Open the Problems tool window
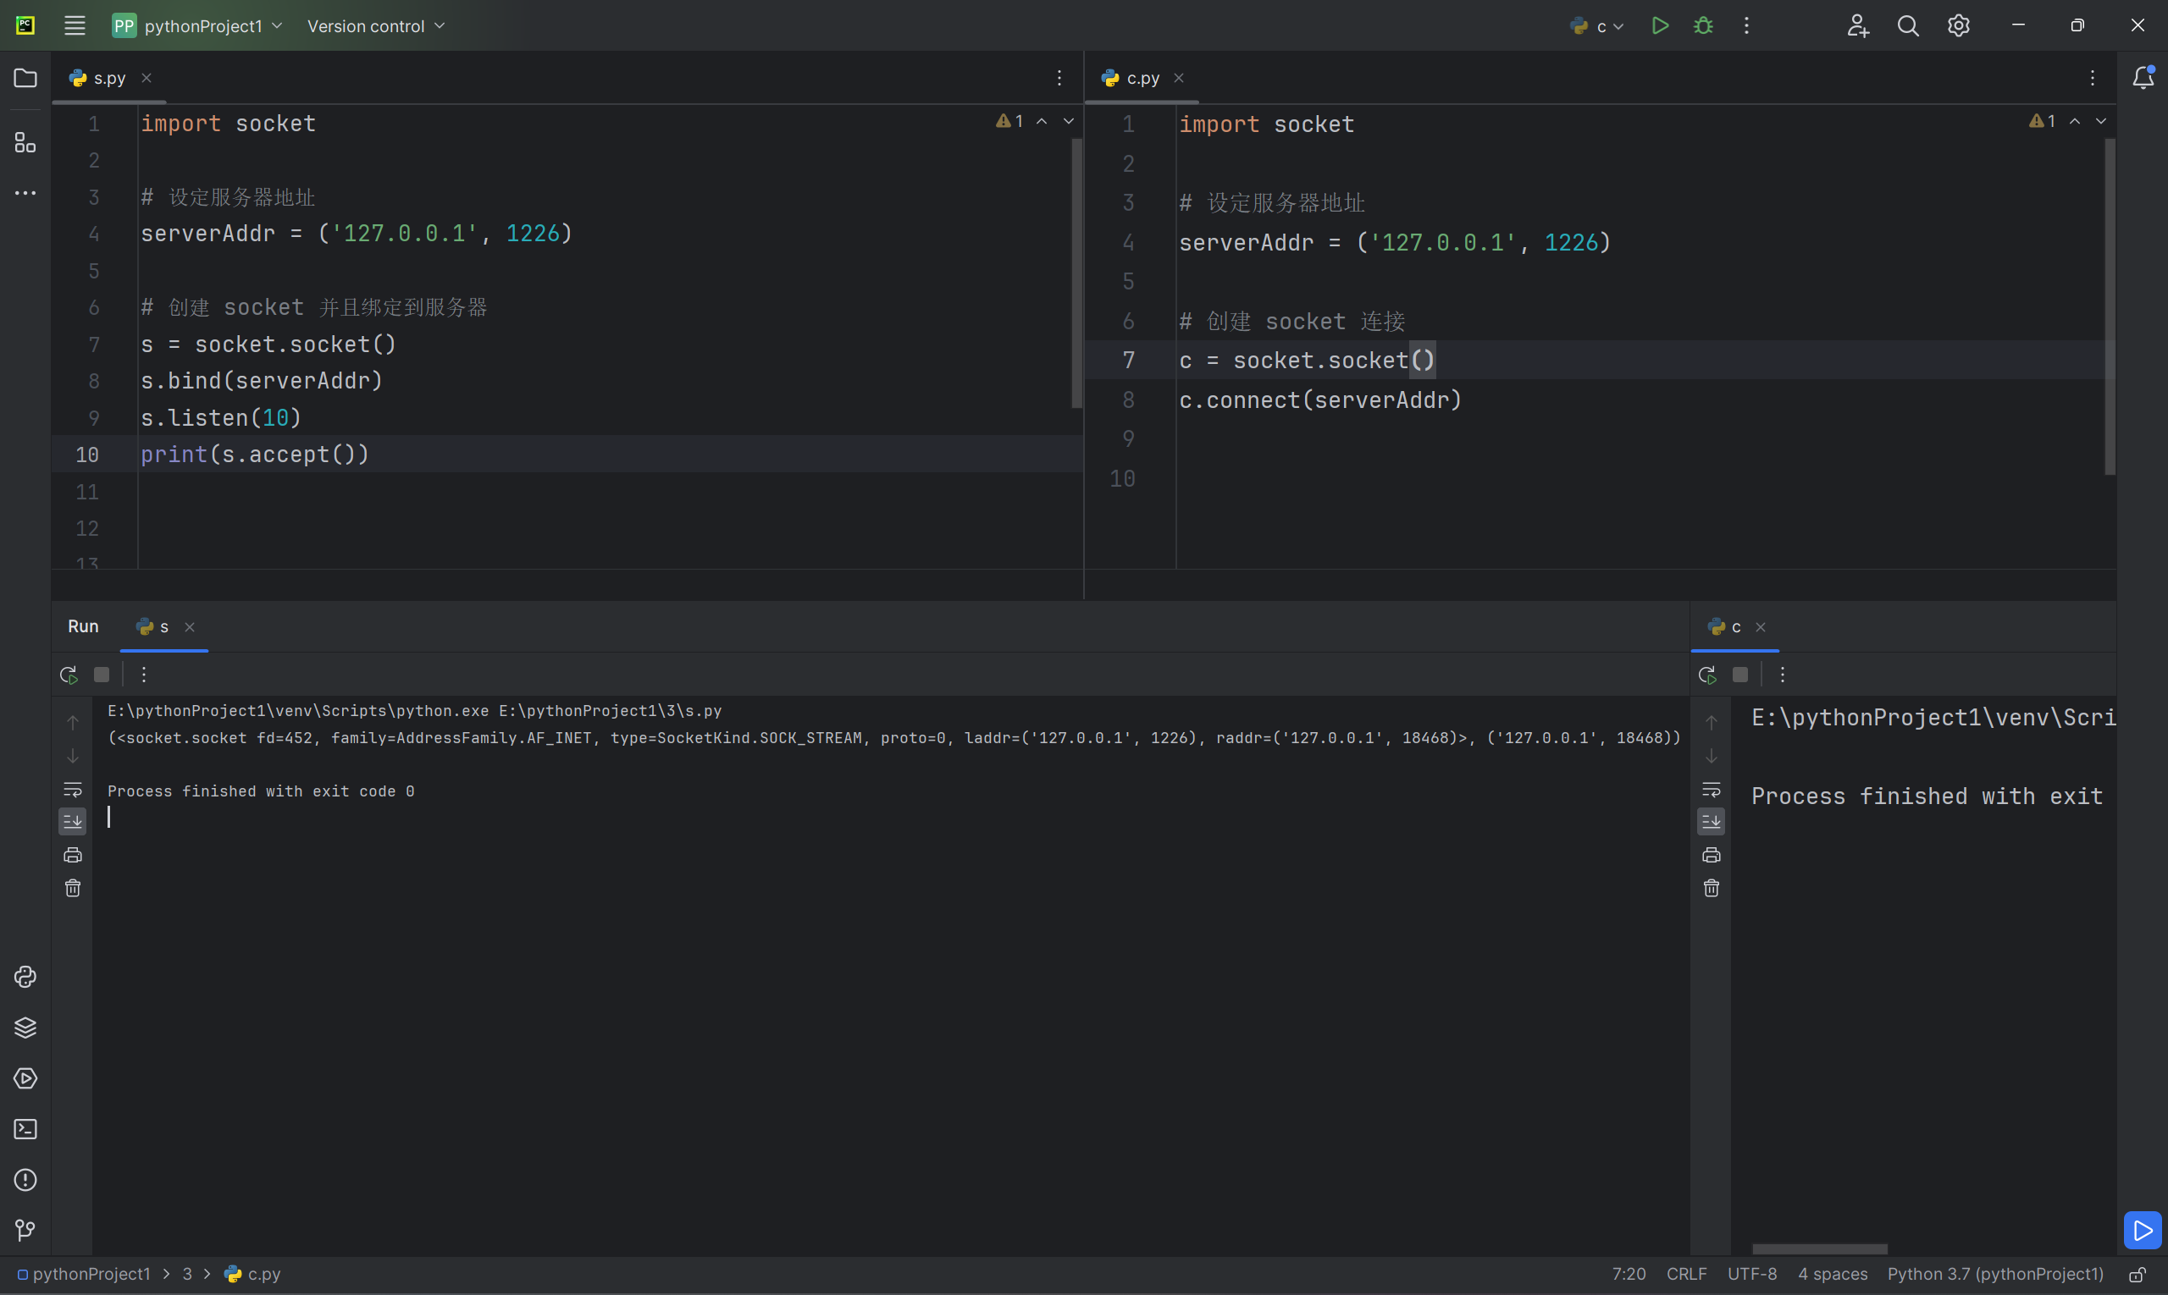2168x1295 pixels. point(25,1180)
